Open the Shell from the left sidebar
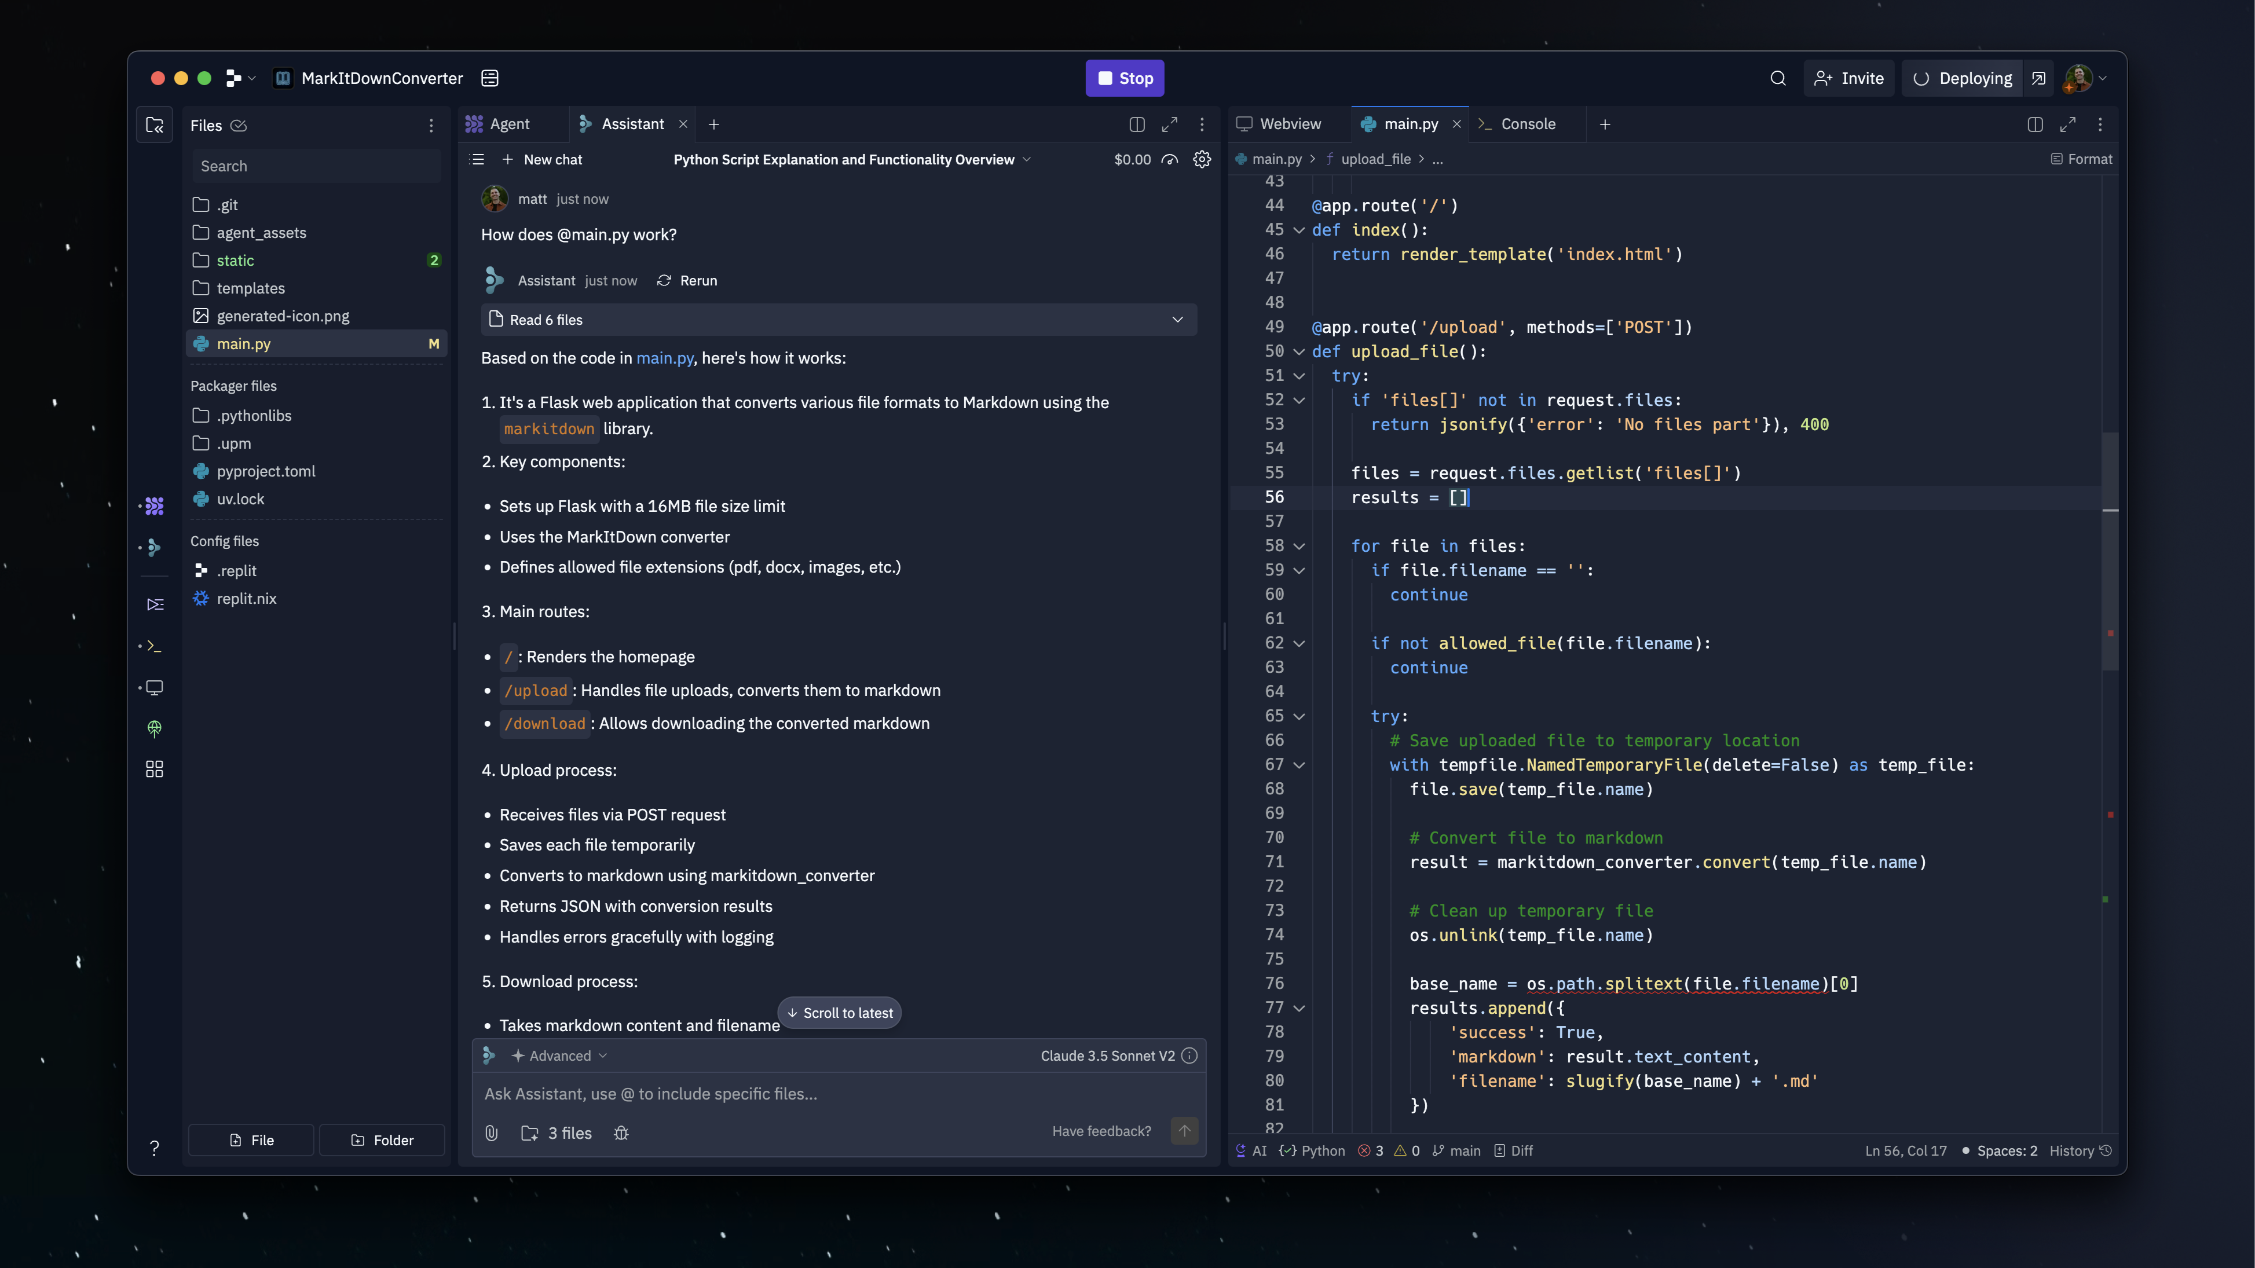2255x1268 pixels. [154, 646]
